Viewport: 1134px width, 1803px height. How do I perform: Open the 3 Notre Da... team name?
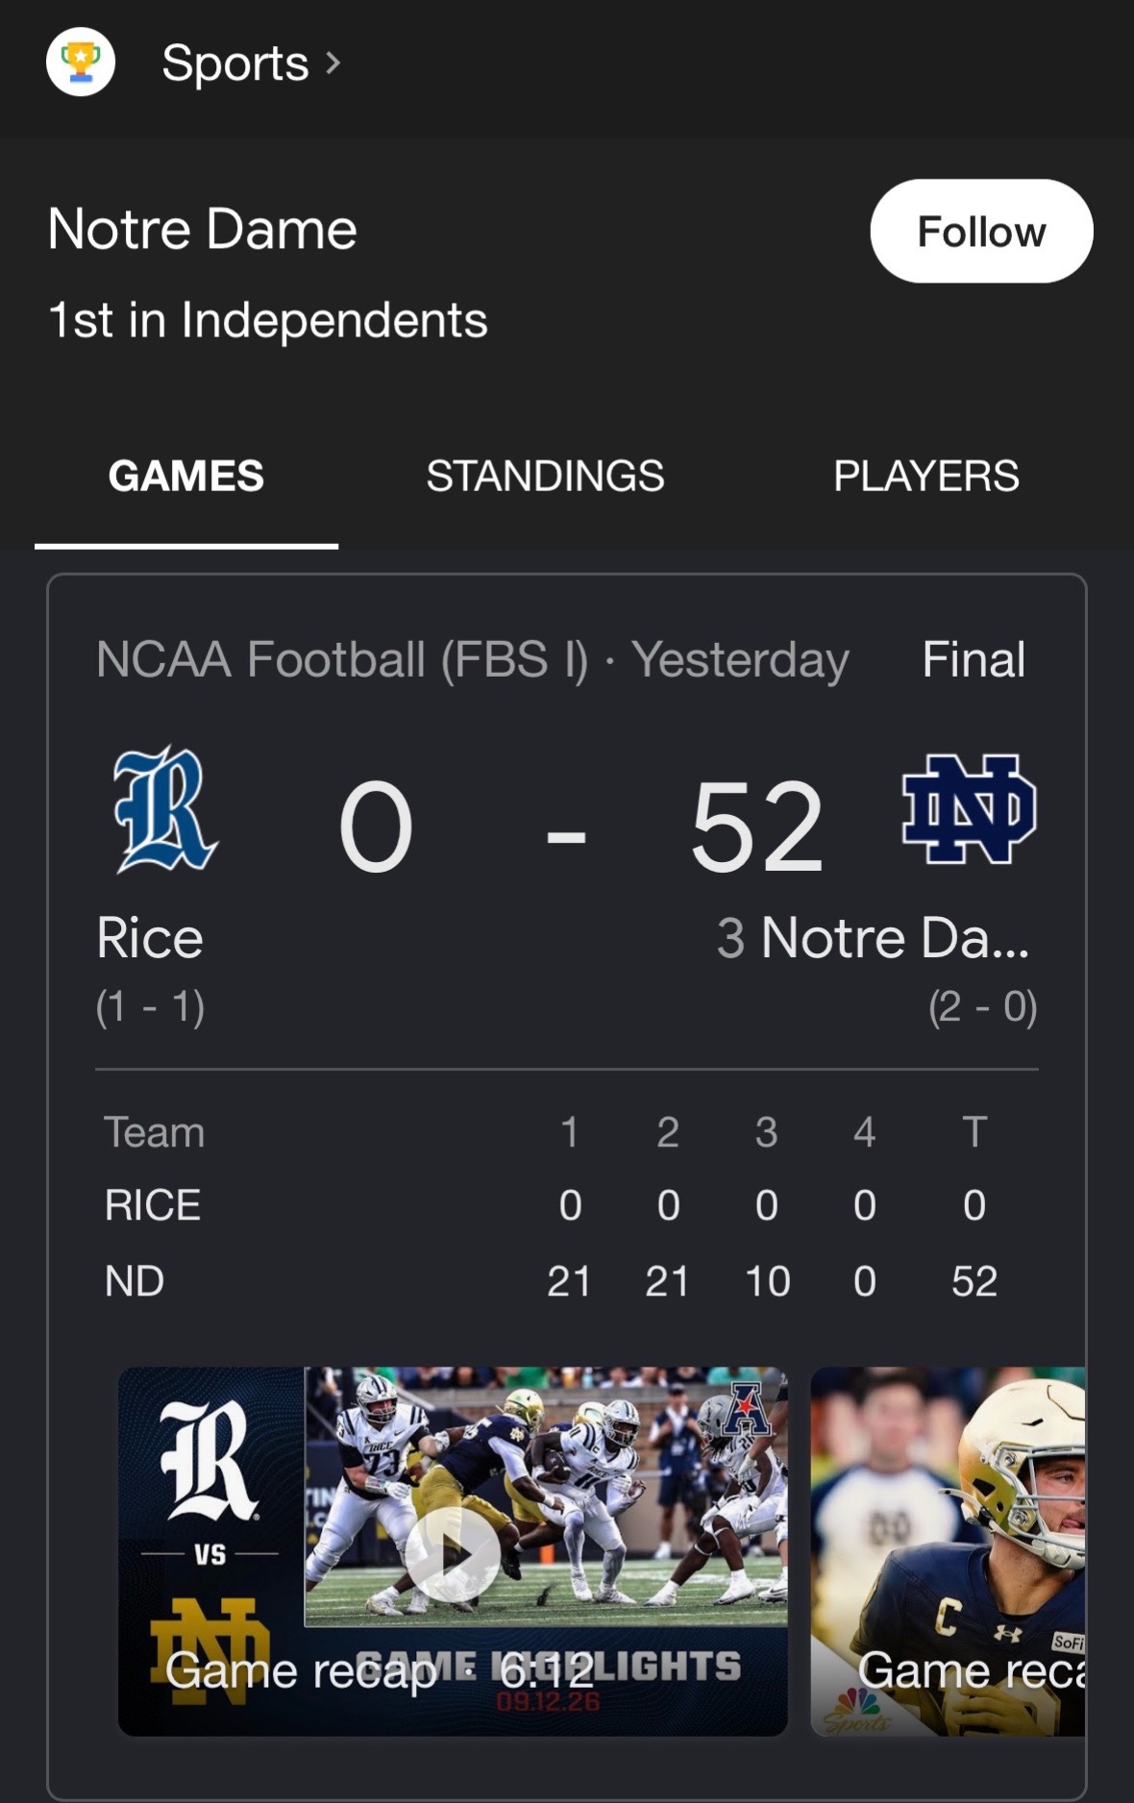coord(873,938)
